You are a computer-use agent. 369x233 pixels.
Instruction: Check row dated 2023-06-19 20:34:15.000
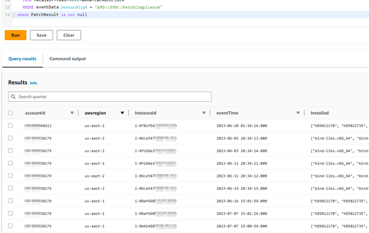tap(11, 188)
